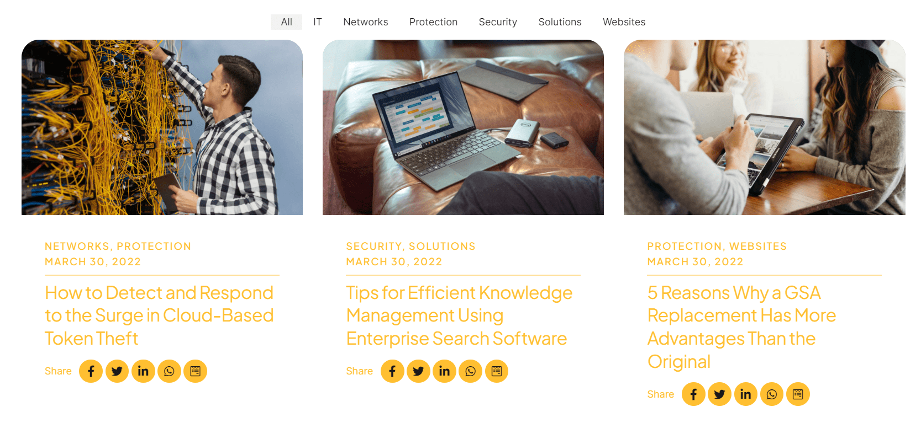Show Websites category posts

624,22
